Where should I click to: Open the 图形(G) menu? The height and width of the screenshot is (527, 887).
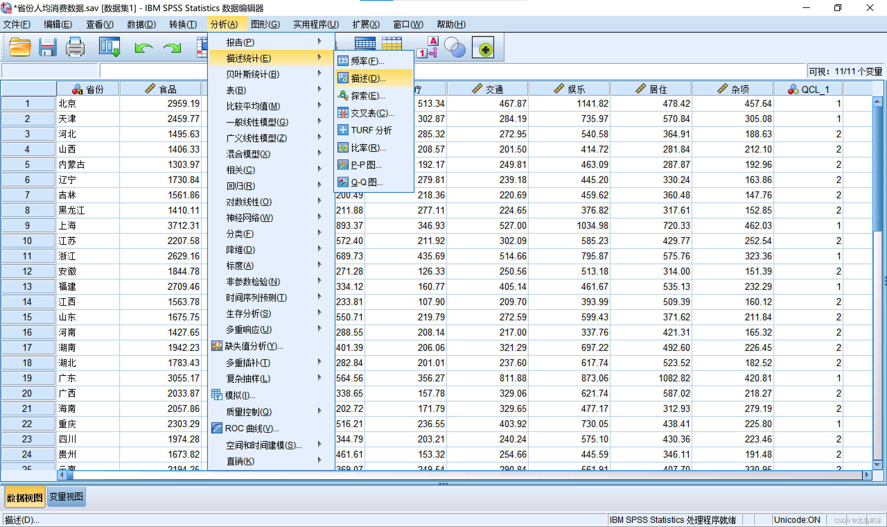point(265,24)
